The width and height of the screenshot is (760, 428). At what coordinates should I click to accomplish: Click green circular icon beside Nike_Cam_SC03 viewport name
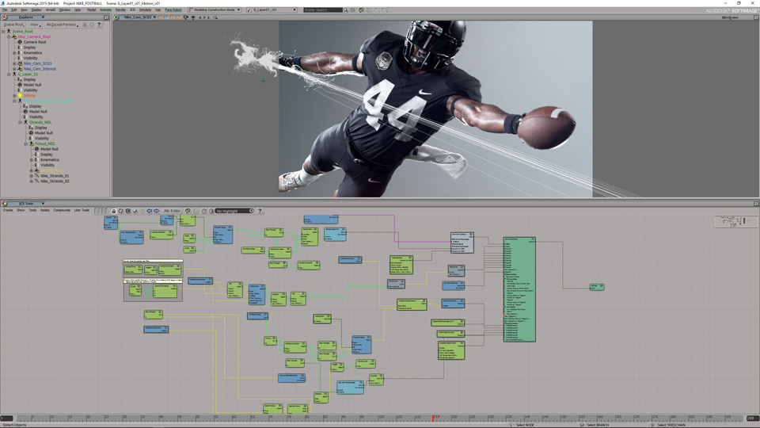pos(116,17)
